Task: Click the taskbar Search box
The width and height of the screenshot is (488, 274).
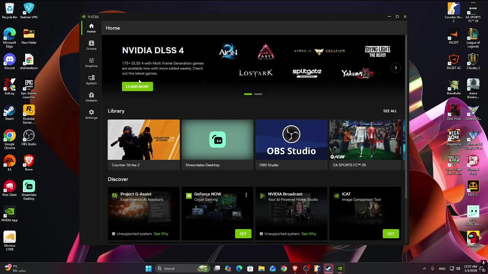Action: pos(183,268)
